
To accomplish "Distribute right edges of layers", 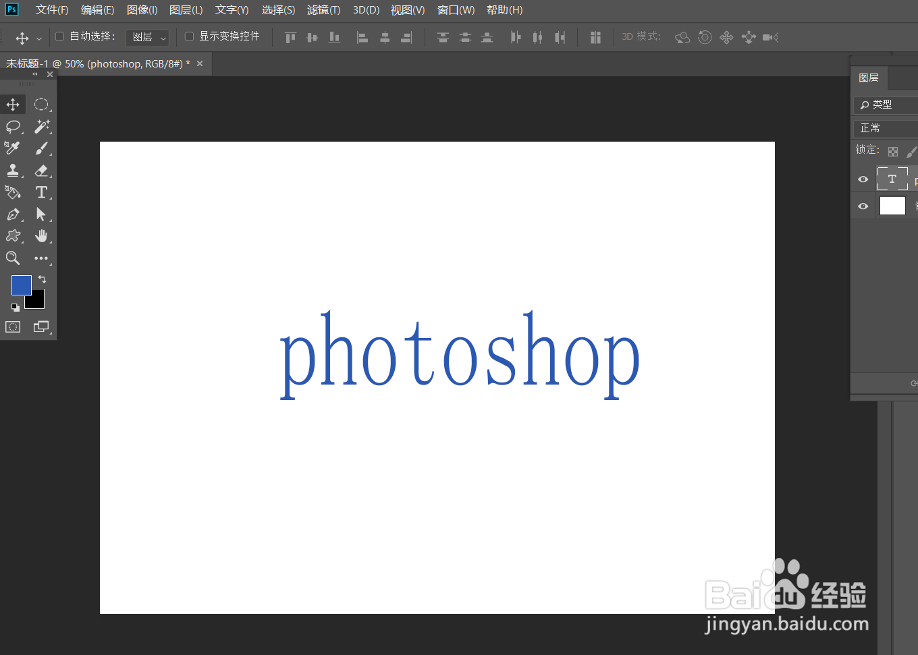I will coord(560,37).
